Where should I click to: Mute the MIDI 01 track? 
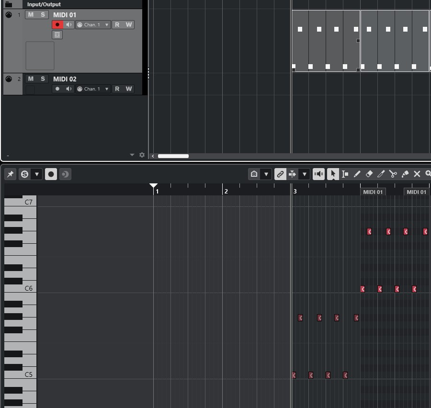click(x=31, y=15)
